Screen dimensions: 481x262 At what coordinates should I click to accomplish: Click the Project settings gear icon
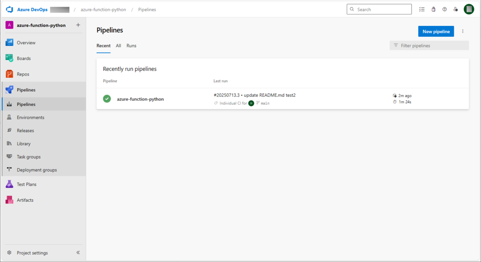coord(9,253)
